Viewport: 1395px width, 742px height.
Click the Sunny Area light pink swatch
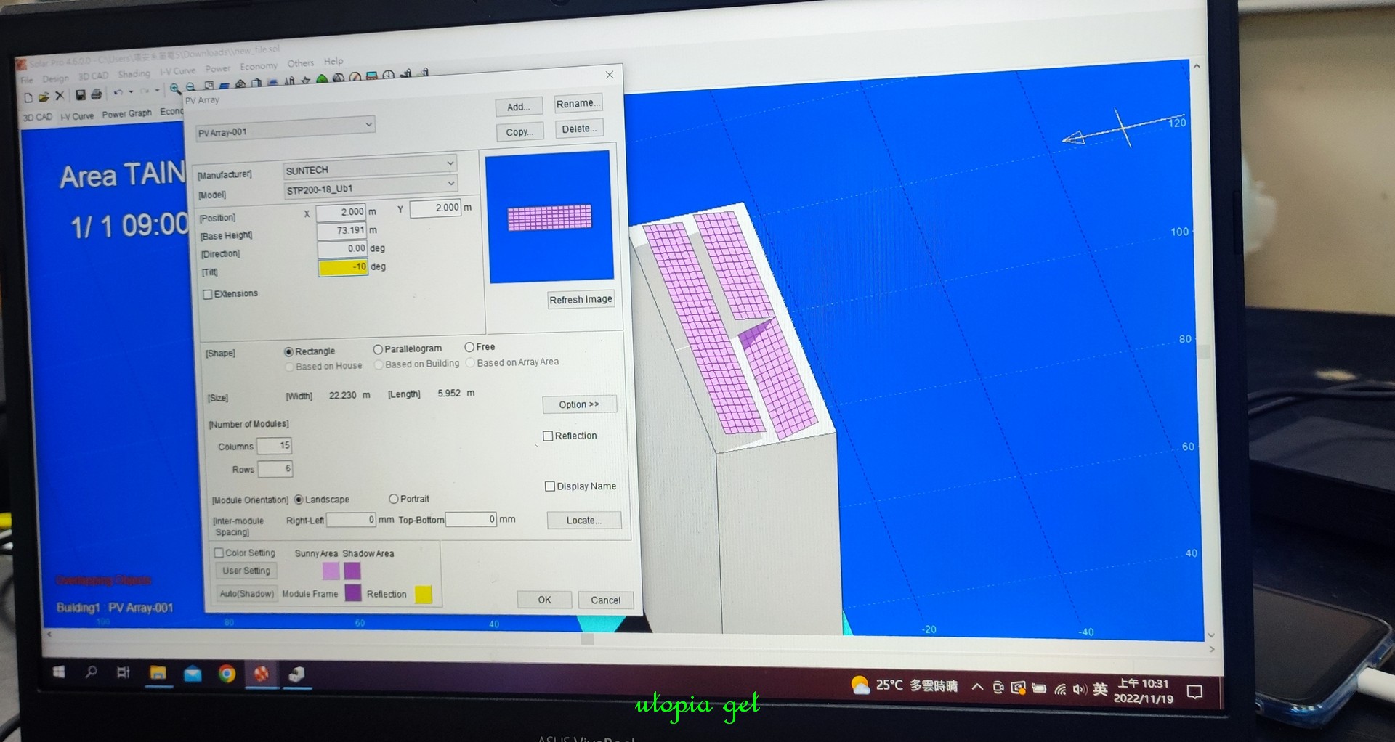click(x=331, y=571)
